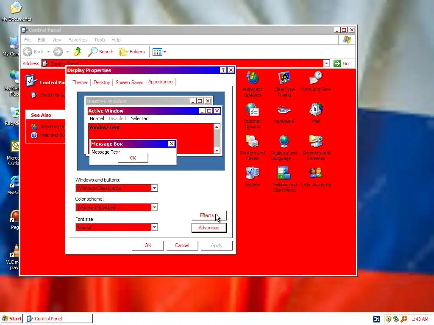
Task: Open the Address bar dropdown arrow
Action: 327,63
